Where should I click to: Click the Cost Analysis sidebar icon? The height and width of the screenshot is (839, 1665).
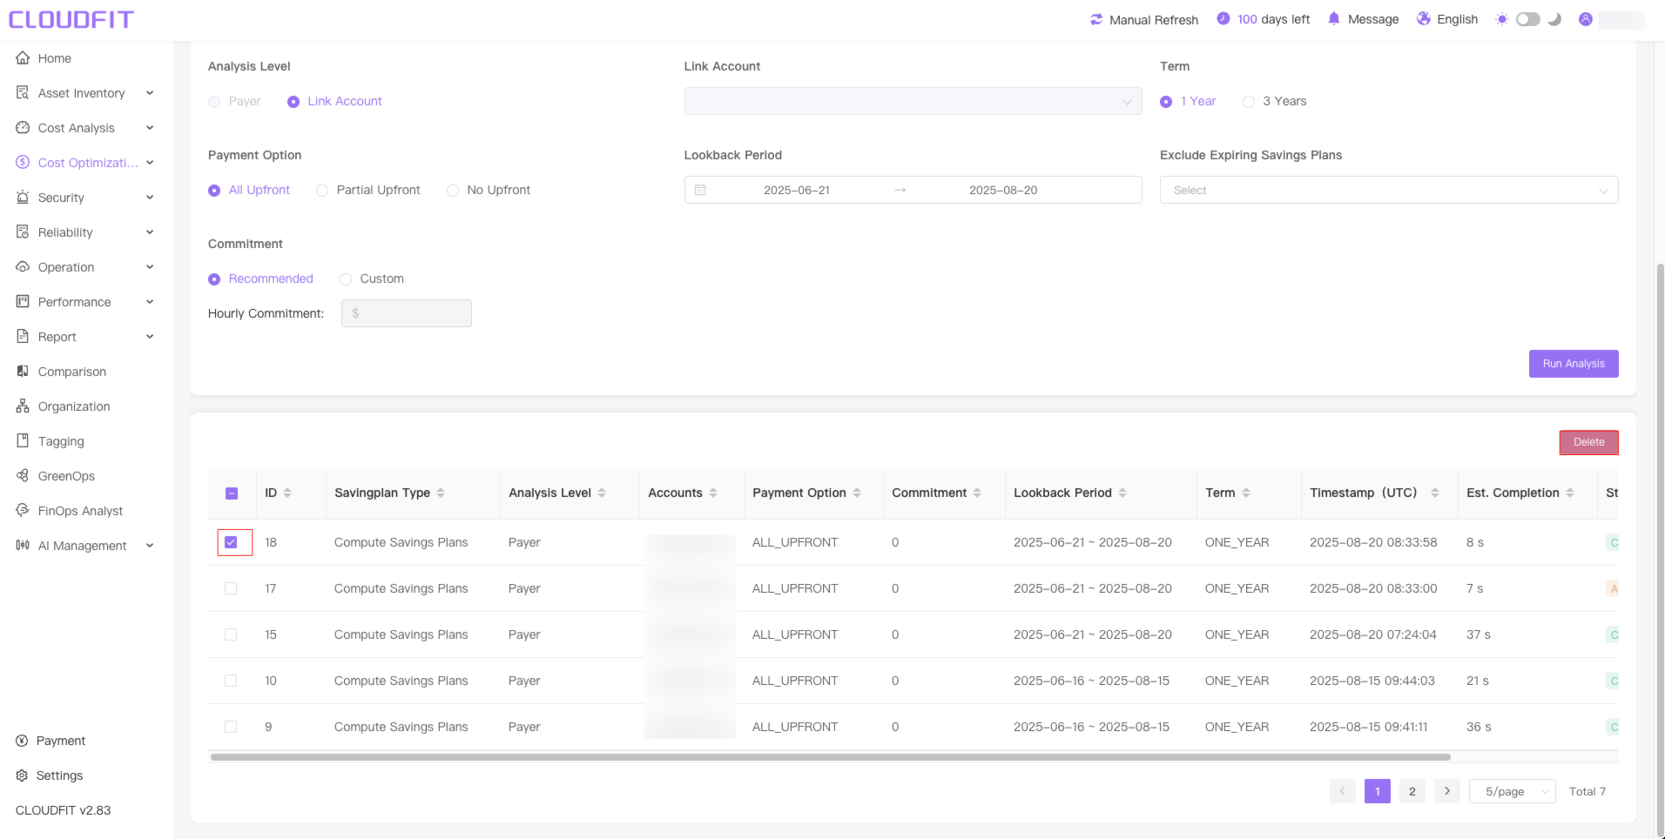[23, 128]
